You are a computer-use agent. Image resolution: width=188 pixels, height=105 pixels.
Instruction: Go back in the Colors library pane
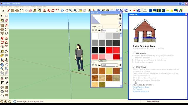93,30
